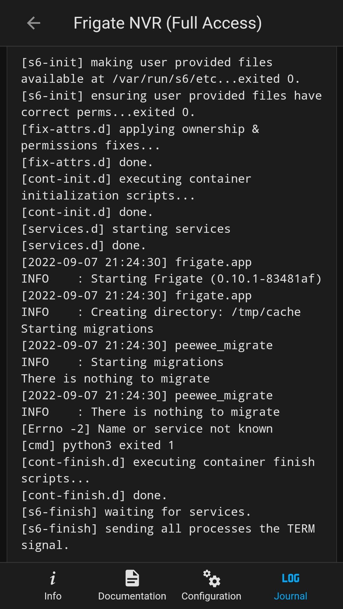Click the python3 exited 1 log entry
This screenshot has width=343, height=609.
tap(97, 445)
